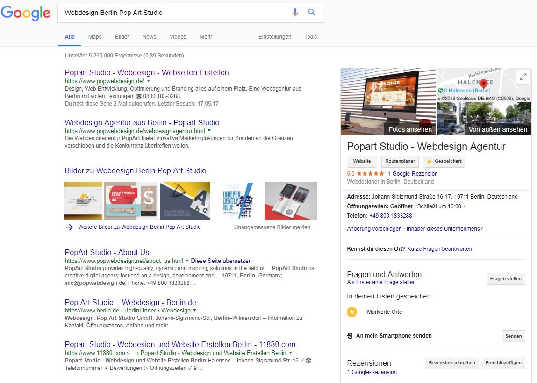Viewport: 537px width, 383px height.
Task: Open the 1 Google-Rezension link near rating
Action: pos(413,174)
